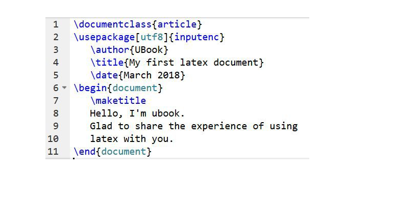Select line number 6 in gutter
The width and height of the screenshot is (394, 201).
[x=56, y=88]
